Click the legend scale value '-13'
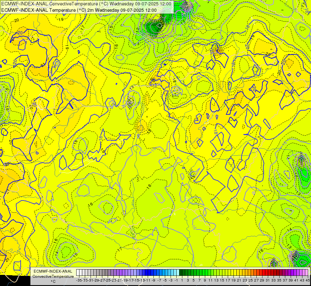 click(x=142, y=280)
